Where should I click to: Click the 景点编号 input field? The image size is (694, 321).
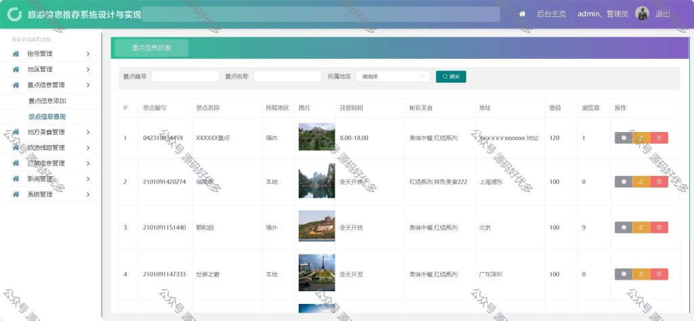click(185, 77)
